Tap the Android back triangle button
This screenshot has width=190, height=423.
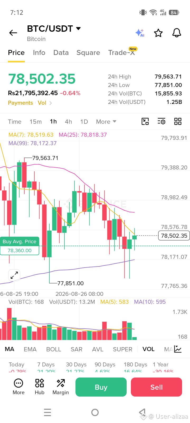tap(142, 412)
